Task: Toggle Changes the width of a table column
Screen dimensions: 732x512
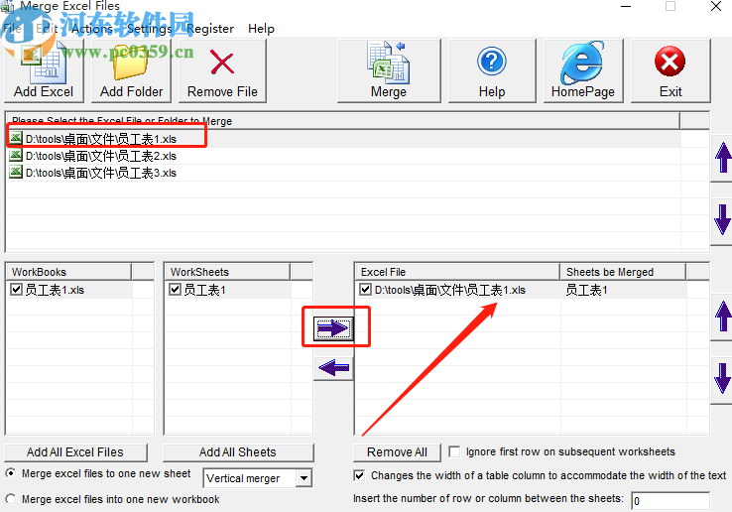Action: [x=359, y=475]
